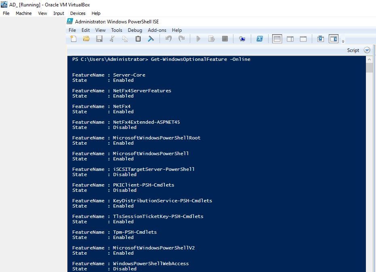Create a new script
The width and height of the screenshot is (376, 272).
click(x=73, y=39)
